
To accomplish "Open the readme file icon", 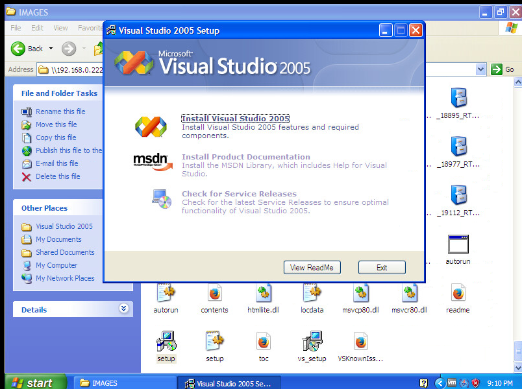I will (x=458, y=294).
